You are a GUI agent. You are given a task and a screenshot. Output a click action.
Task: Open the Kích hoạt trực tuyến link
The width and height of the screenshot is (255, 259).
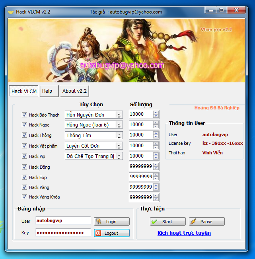(184, 233)
